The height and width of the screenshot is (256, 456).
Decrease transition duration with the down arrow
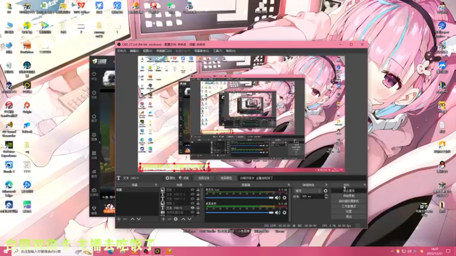[x=326, y=197]
